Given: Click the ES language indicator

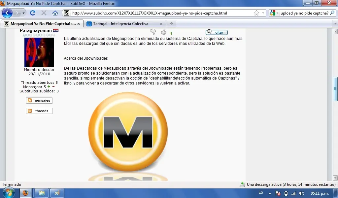Looking at the screenshot, I should click(x=261, y=192).
